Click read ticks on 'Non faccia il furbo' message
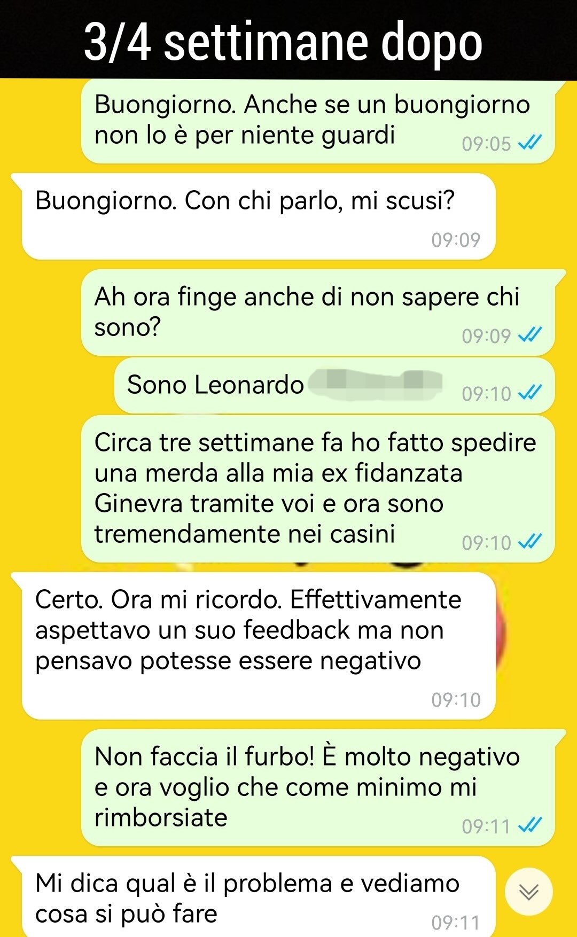577x937 pixels. tap(531, 825)
